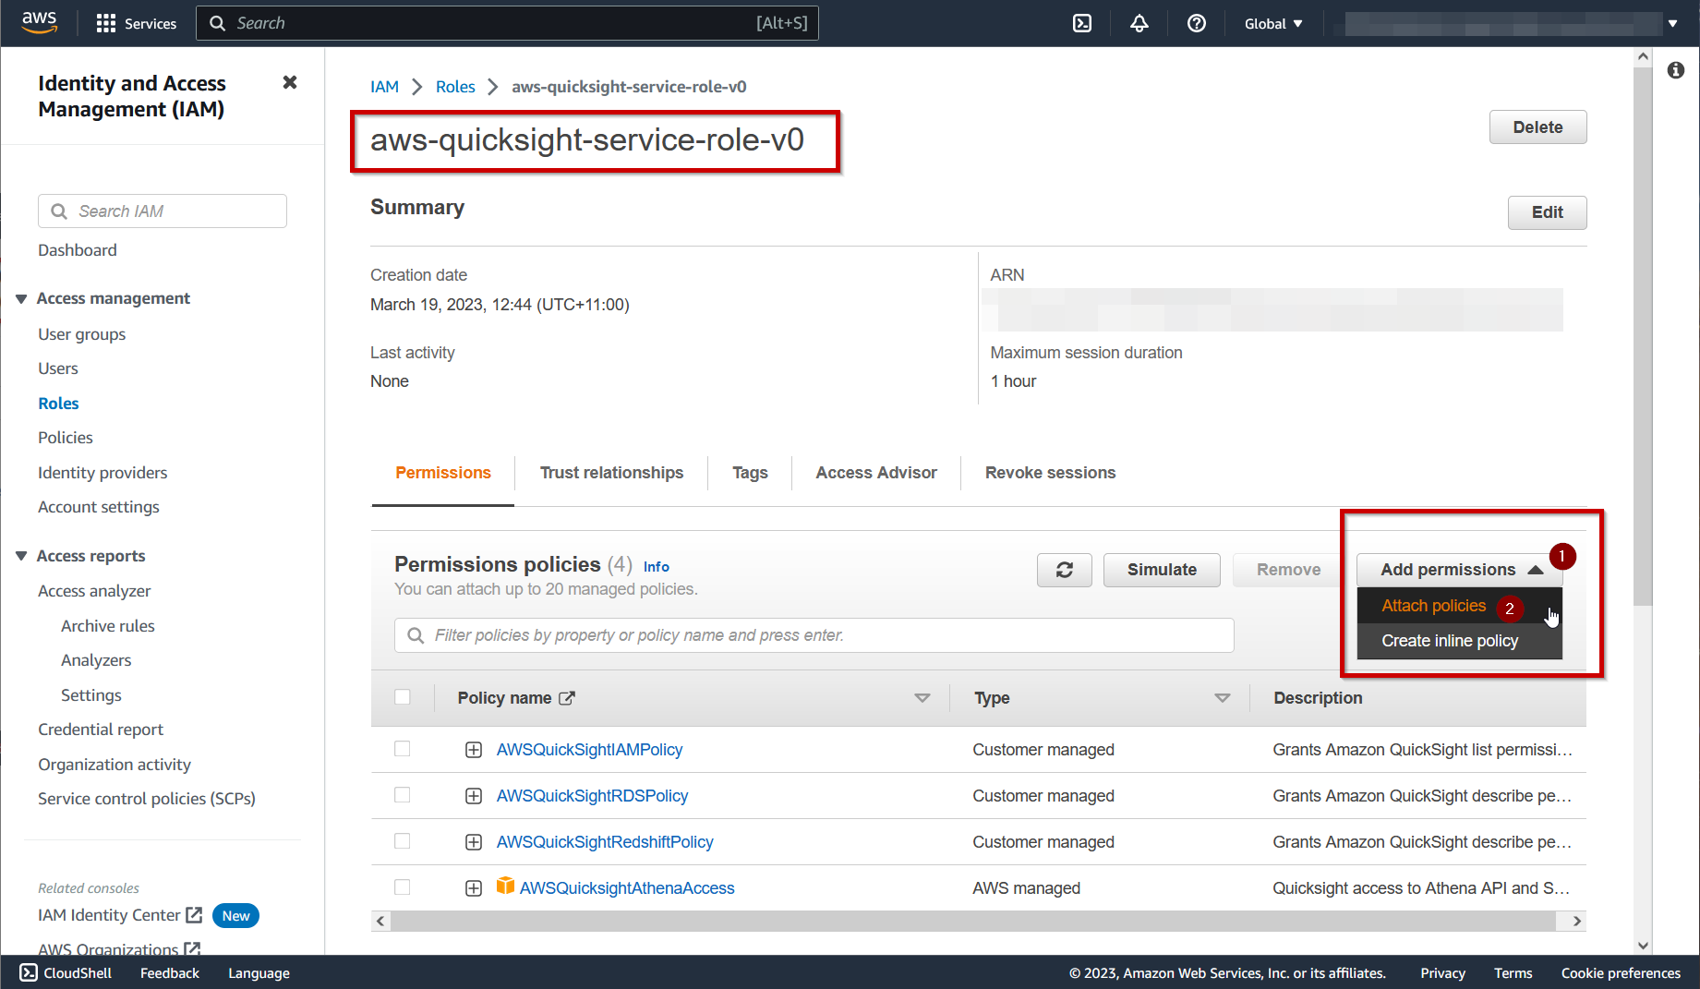Click the AWS managed policy cube icon
The width and height of the screenshot is (1700, 989).
505,886
